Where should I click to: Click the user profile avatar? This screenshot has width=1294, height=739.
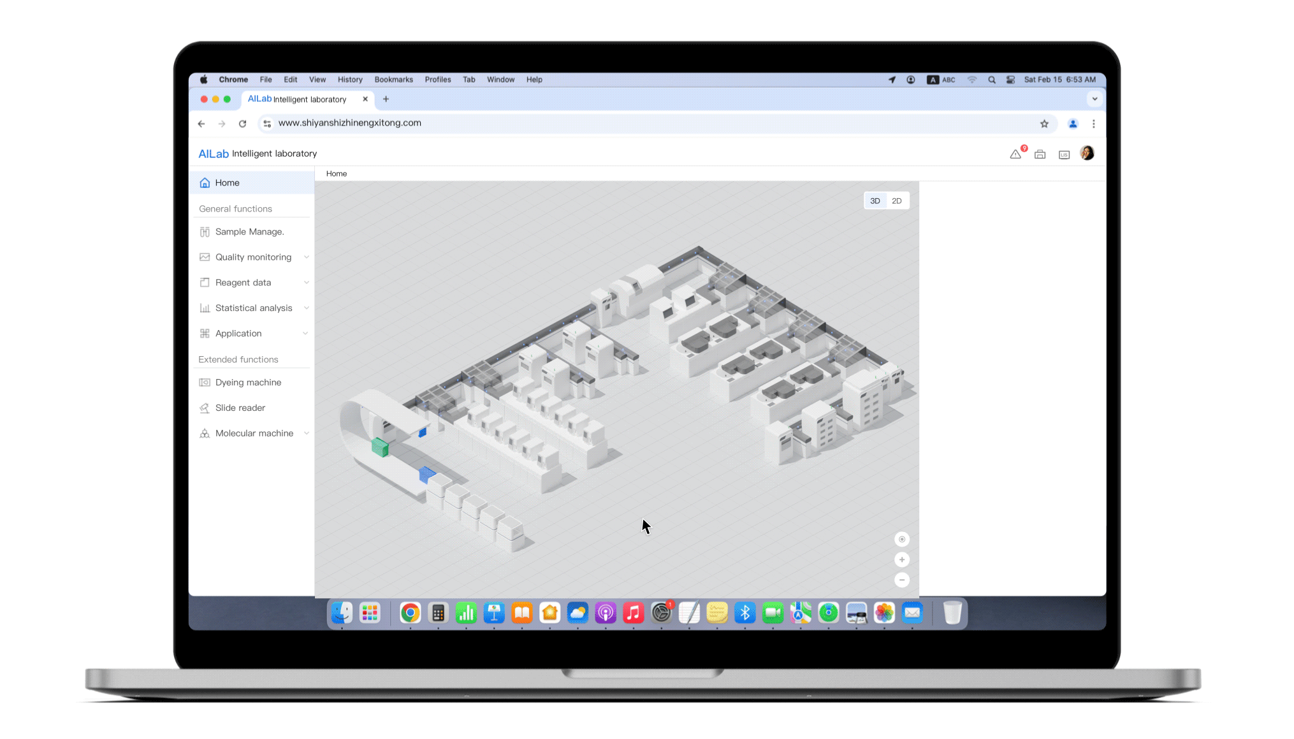click(x=1087, y=154)
